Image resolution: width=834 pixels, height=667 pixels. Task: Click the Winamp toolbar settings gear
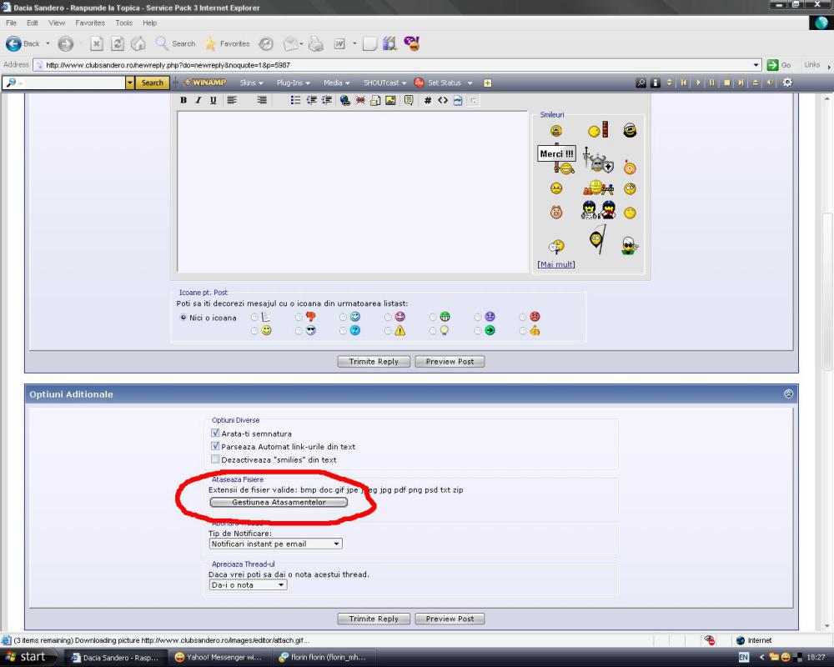click(787, 83)
